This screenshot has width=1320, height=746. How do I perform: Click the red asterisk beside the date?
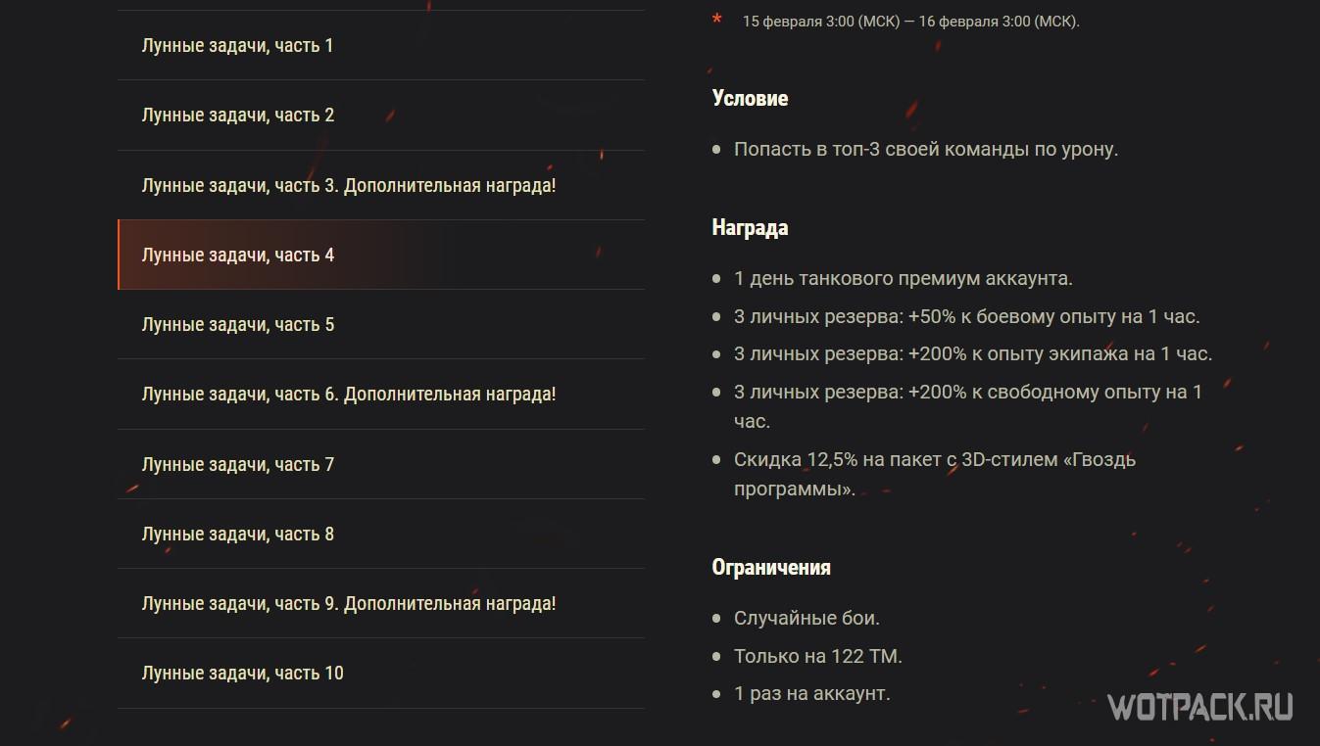(x=717, y=20)
